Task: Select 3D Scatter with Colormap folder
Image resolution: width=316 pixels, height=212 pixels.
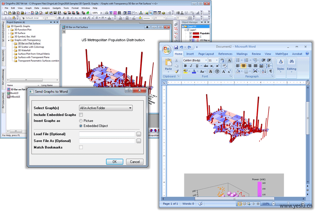Action: click(31, 47)
